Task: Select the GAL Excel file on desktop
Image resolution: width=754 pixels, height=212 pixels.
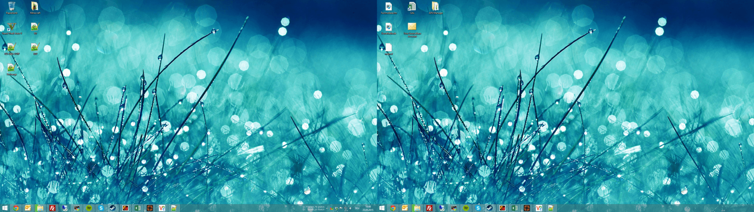Action: point(412,7)
